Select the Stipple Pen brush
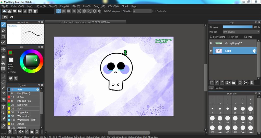The image size is (261, 138). coord(23,112)
